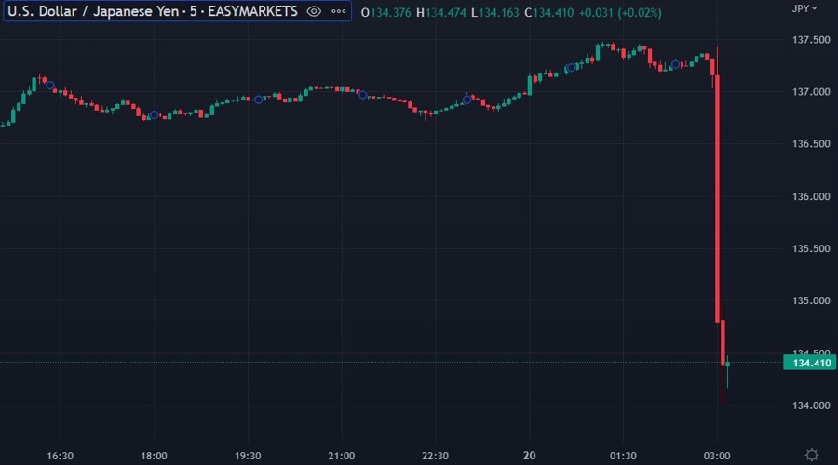Viewport: 838px width, 465px height.
Task: Click the U.S. Dollar / Japanese Yen symbol title
Action: [153, 11]
